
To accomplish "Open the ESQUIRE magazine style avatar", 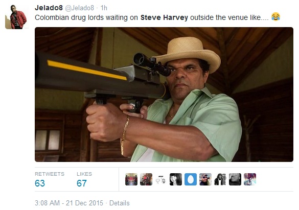I will [220, 179].
